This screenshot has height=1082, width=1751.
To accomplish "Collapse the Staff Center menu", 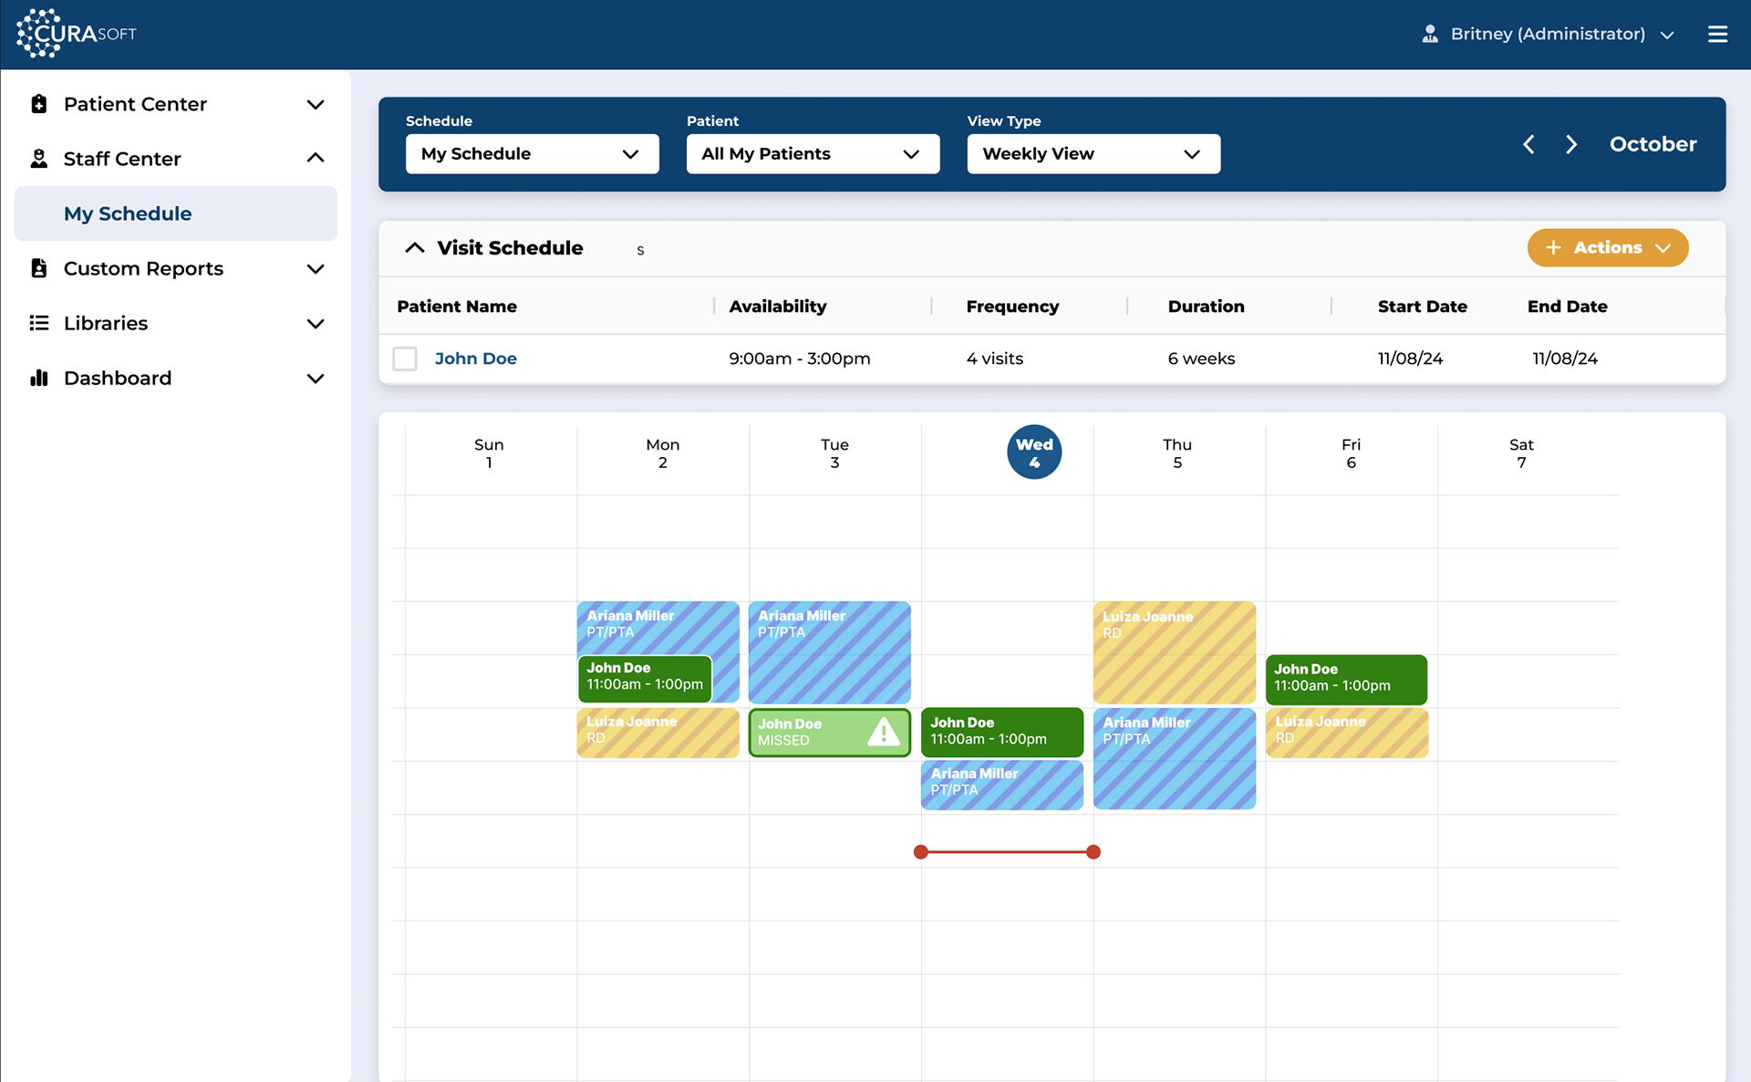I will pos(315,158).
